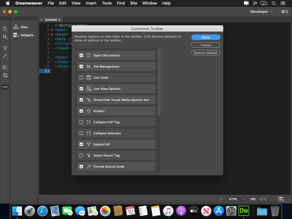Click the Restore Default button
The image size is (292, 219).
(206, 53)
